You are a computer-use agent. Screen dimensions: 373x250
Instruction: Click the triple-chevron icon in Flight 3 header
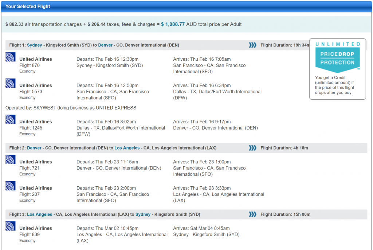tap(253, 214)
